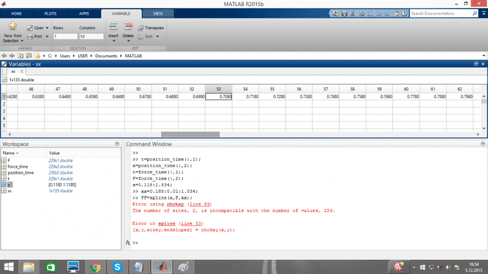The width and height of the screenshot is (488, 274).
Task: Expand the Delete dropdown arrow
Action: (128, 41)
